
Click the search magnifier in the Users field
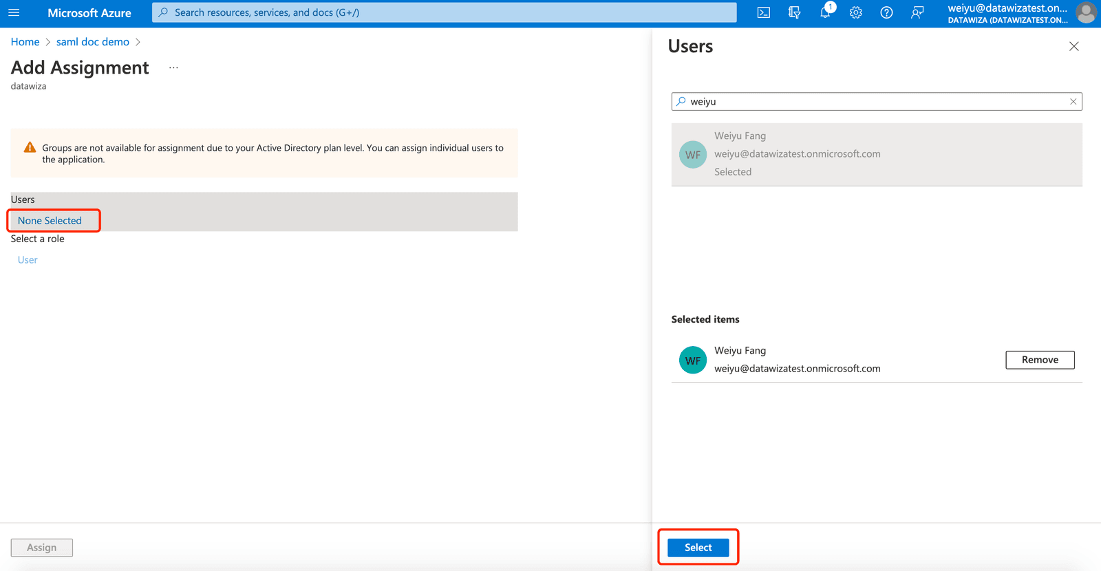681,101
